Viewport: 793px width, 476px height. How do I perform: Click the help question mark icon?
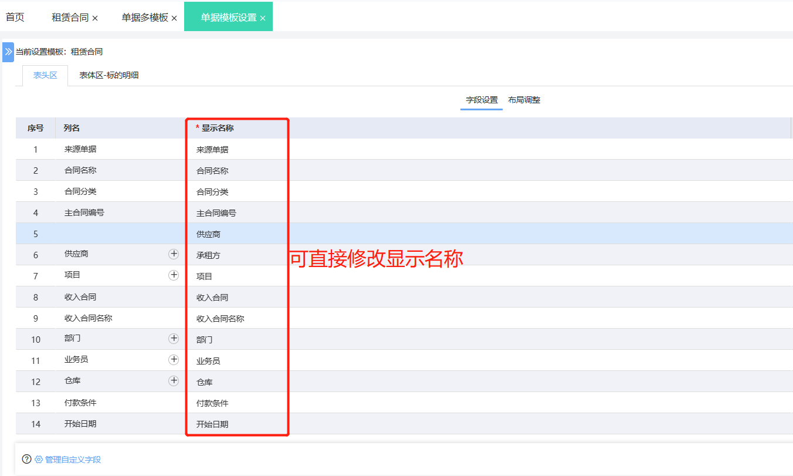pyautogui.click(x=26, y=460)
